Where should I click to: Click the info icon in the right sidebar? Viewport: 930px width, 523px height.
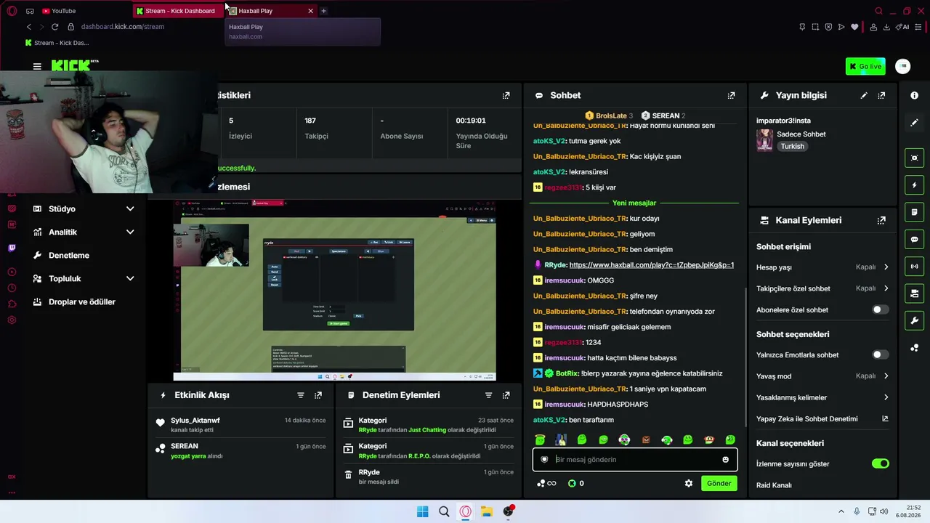(x=914, y=95)
